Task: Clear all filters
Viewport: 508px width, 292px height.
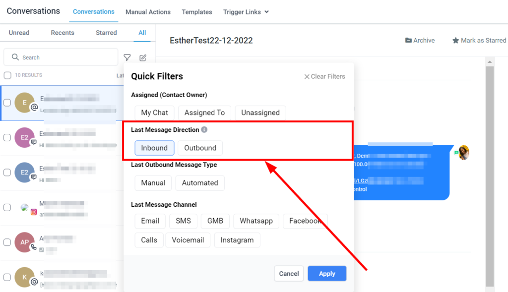Action: click(324, 76)
